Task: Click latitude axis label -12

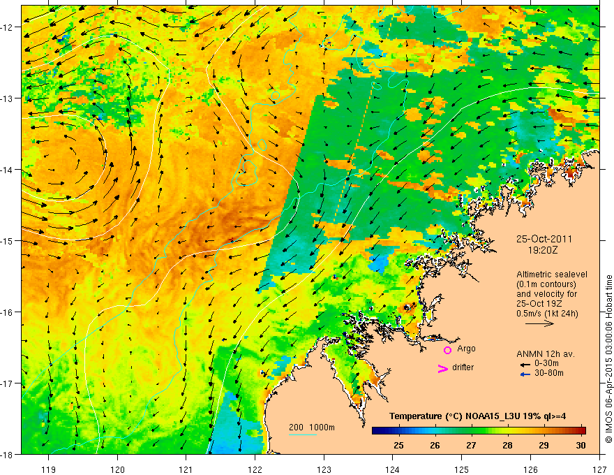Action: pos(7,27)
